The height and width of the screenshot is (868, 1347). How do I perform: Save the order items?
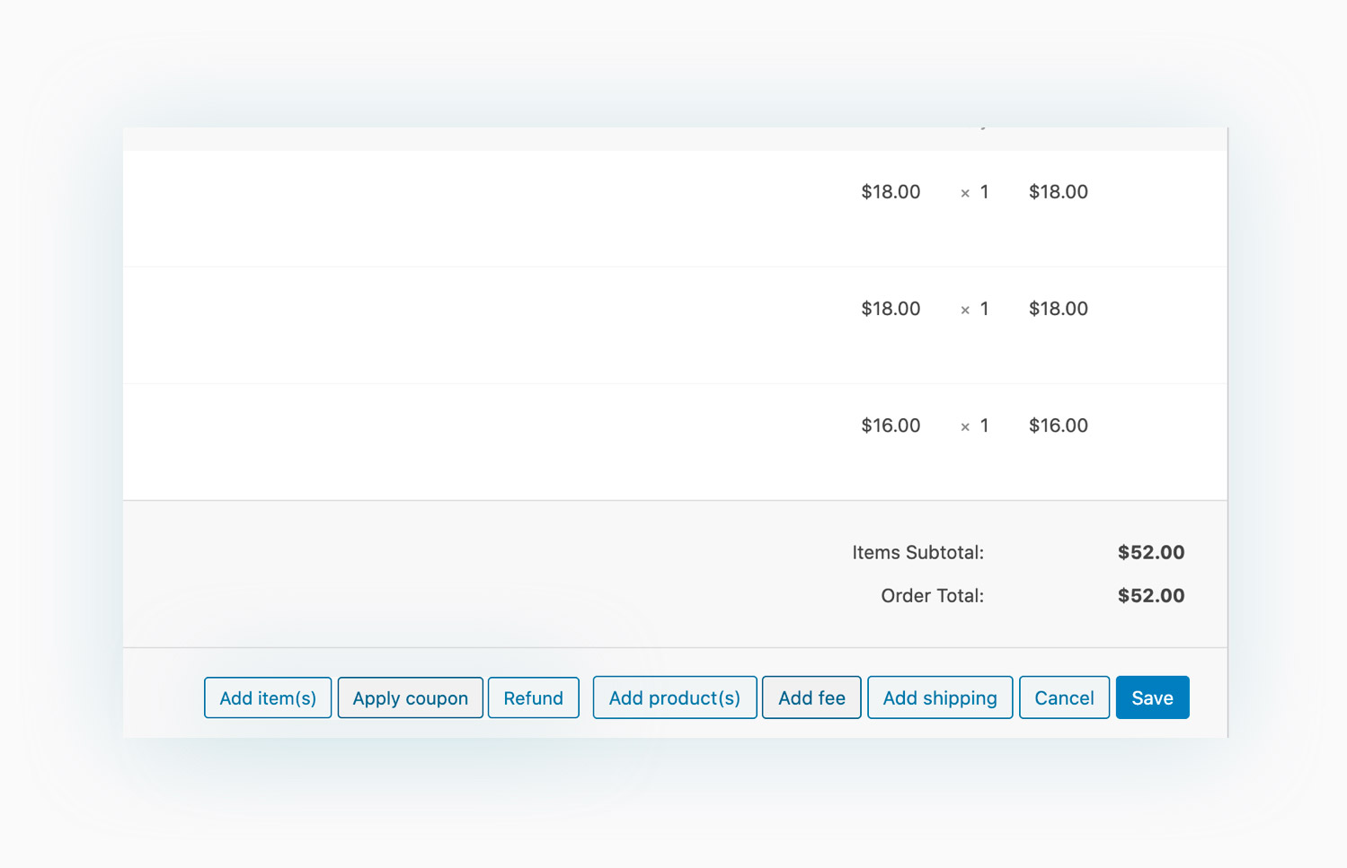click(1152, 697)
